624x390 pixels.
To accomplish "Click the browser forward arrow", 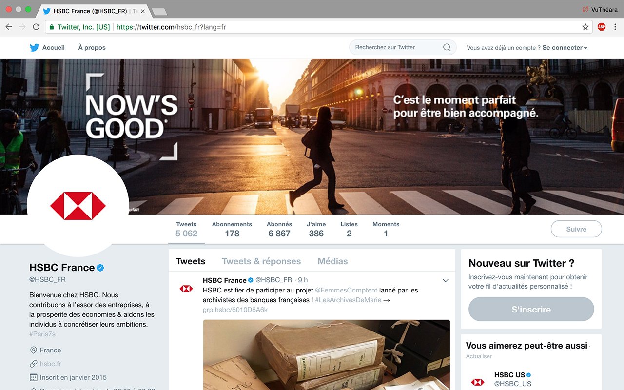I will pyautogui.click(x=22, y=27).
